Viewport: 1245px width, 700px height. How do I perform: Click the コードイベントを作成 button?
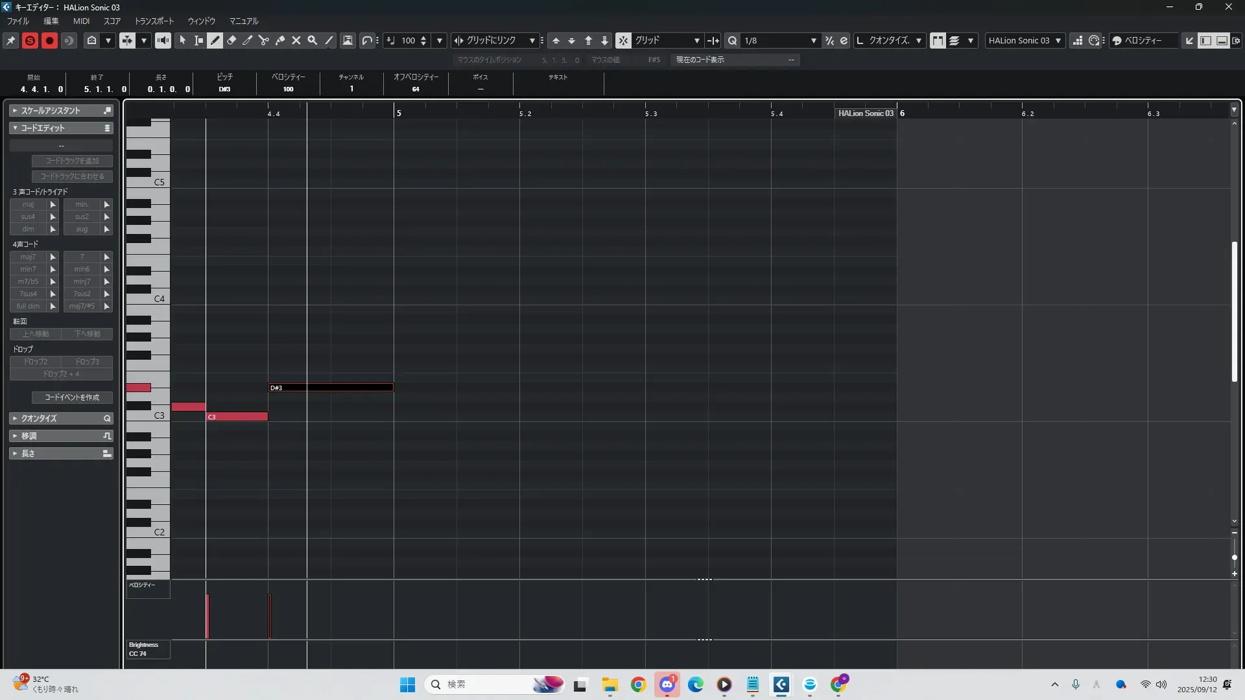point(72,397)
